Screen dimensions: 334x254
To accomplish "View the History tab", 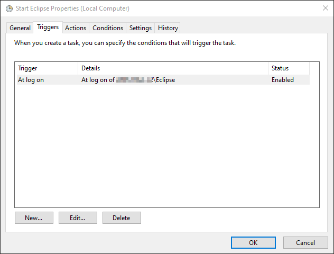I will [168, 28].
